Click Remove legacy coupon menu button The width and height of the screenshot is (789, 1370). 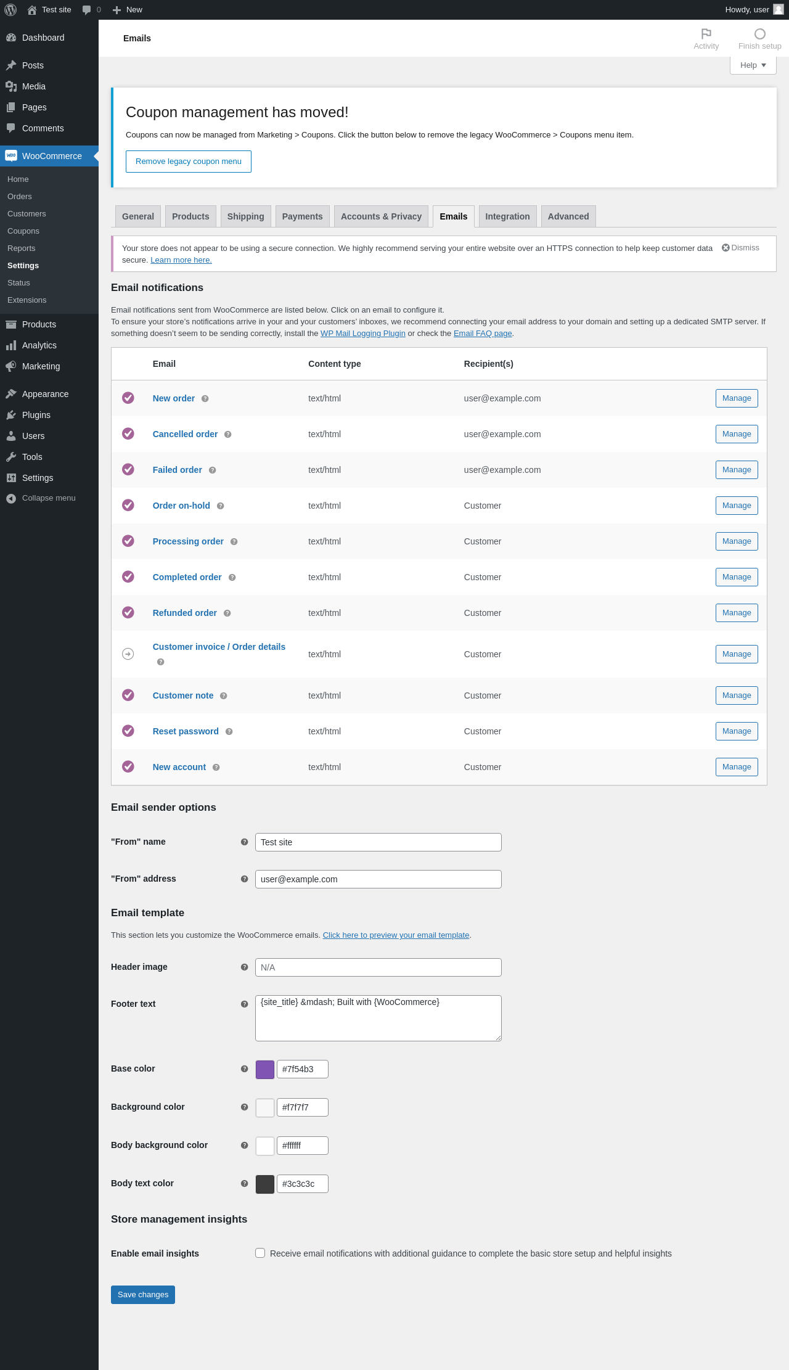[189, 162]
